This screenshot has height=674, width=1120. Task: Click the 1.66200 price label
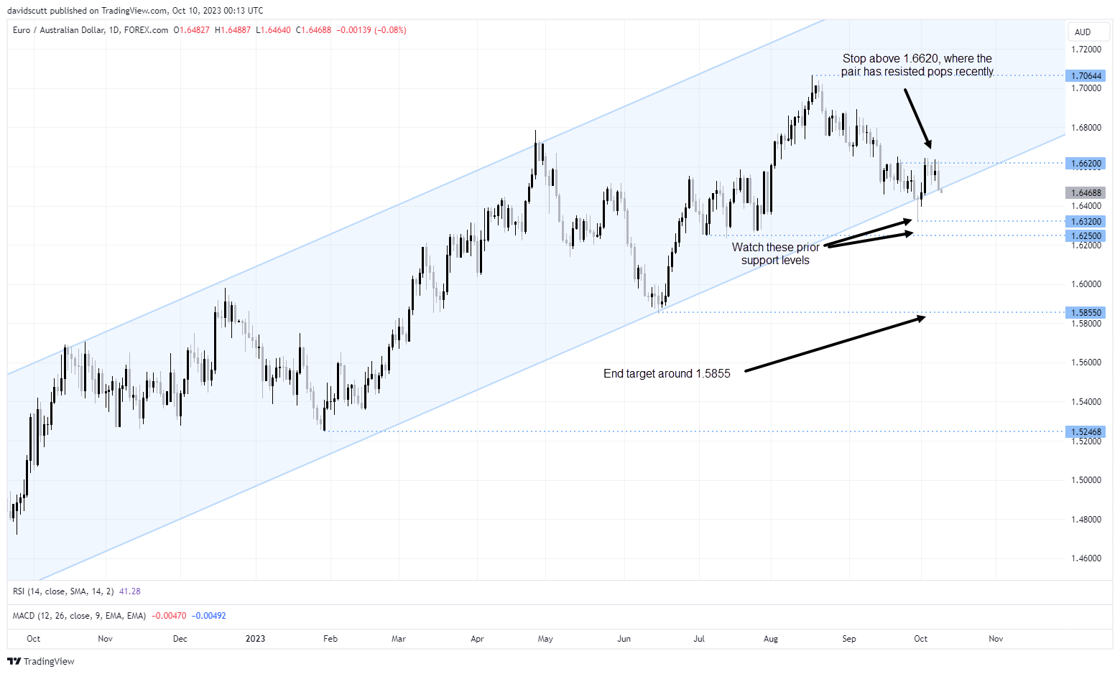point(1086,164)
